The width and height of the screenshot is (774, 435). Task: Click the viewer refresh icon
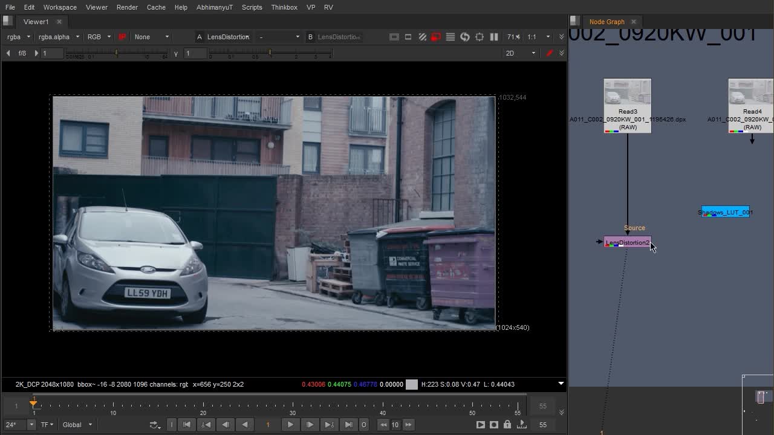click(x=465, y=37)
